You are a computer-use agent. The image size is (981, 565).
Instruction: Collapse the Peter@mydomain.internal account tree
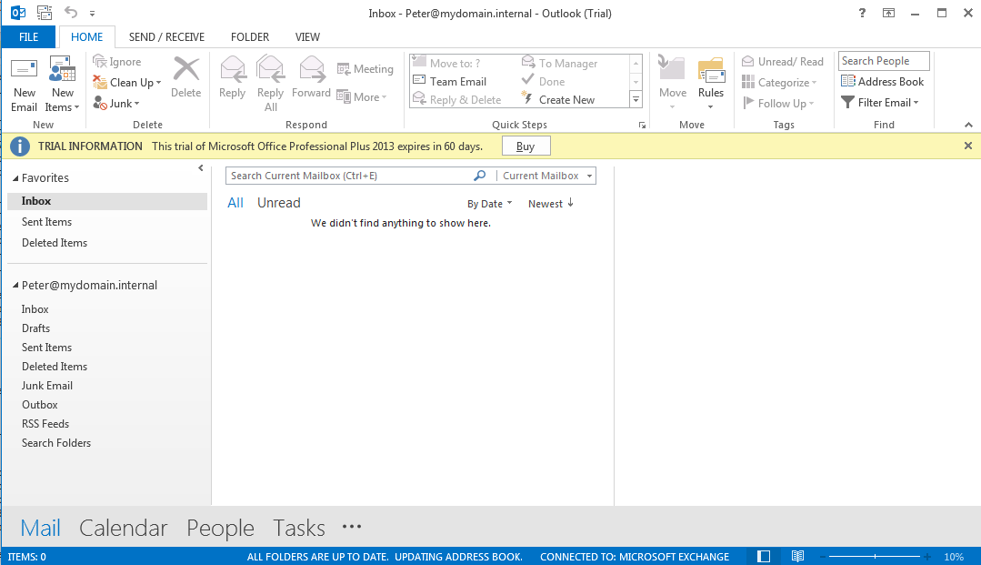click(15, 286)
